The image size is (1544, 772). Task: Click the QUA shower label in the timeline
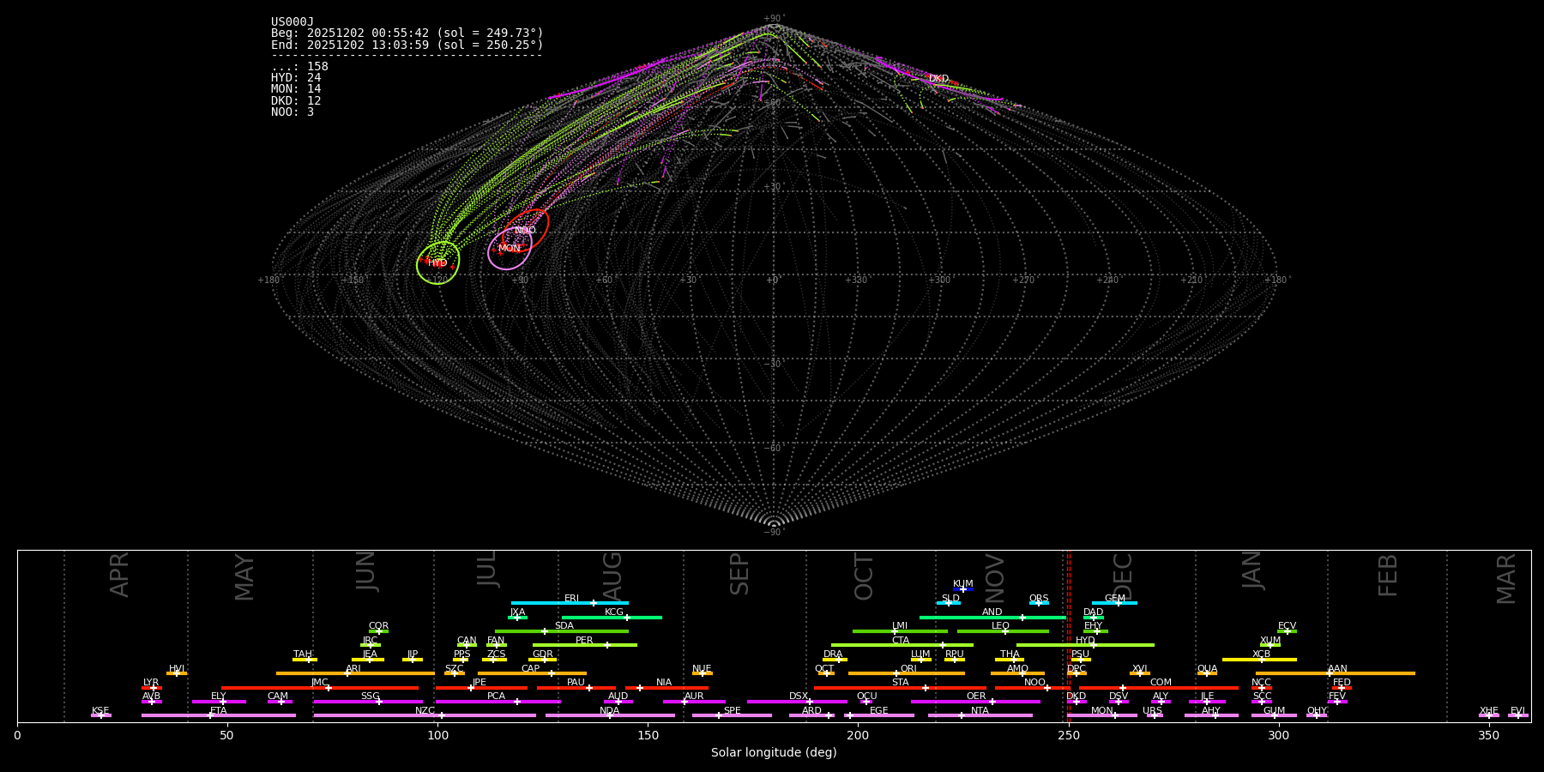(x=1207, y=669)
